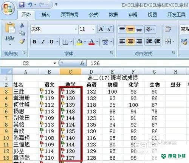The height and width of the screenshot is (163, 189).
Task: Click the Cut scissors icon
Action: point(22,25)
